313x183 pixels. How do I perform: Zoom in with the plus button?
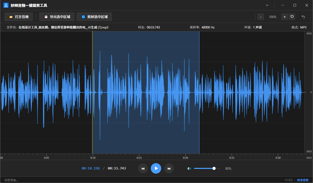[285, 17]
